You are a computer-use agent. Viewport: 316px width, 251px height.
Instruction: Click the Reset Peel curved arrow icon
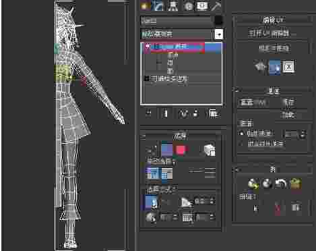pos(281,184)
